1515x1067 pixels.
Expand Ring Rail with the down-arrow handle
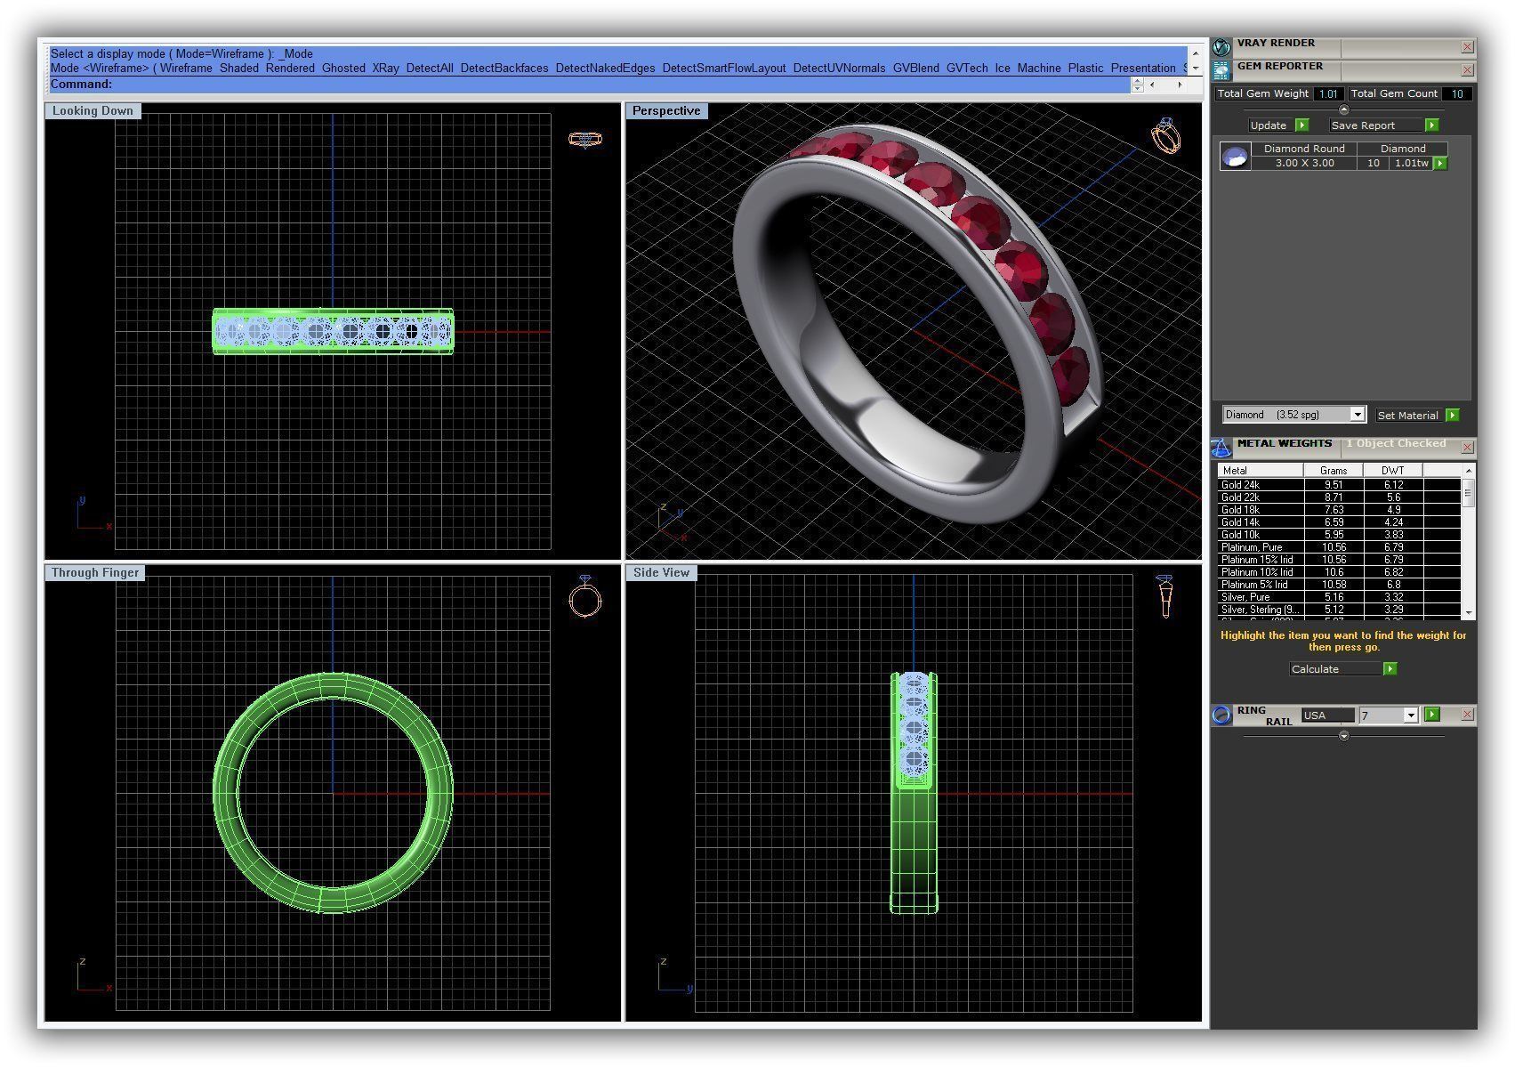pyautogui.click(x=1344, y=736)
